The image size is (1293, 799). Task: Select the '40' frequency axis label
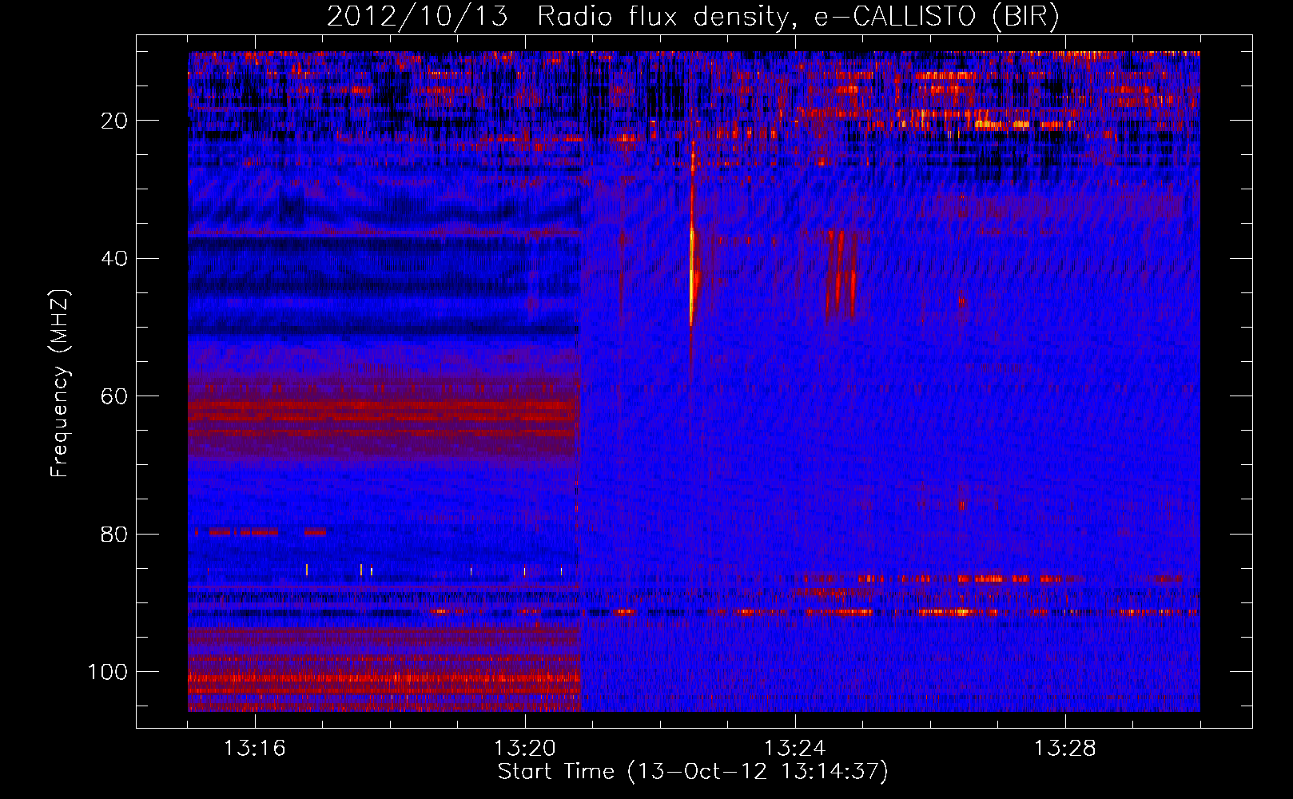pyautogui.click(x=114, y=259)
